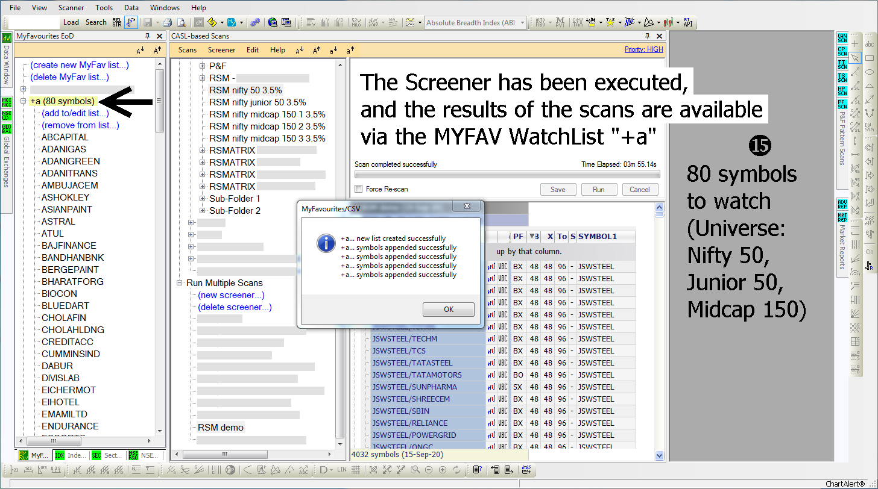The height and width of the screenshot is (489, 878).
Task: Open the Scanner menu
Action: point(71,8)
